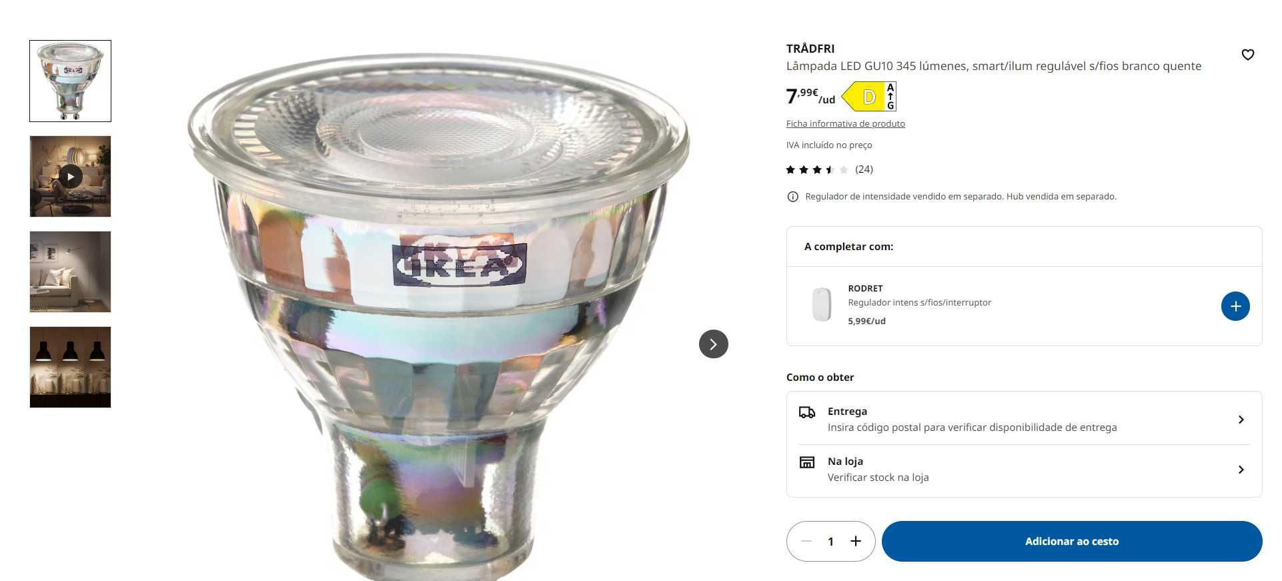Viewport: 1282px width, 581px height.
Task: Click the info icon beside dimmer note
Action: click(x=792, y=197)
